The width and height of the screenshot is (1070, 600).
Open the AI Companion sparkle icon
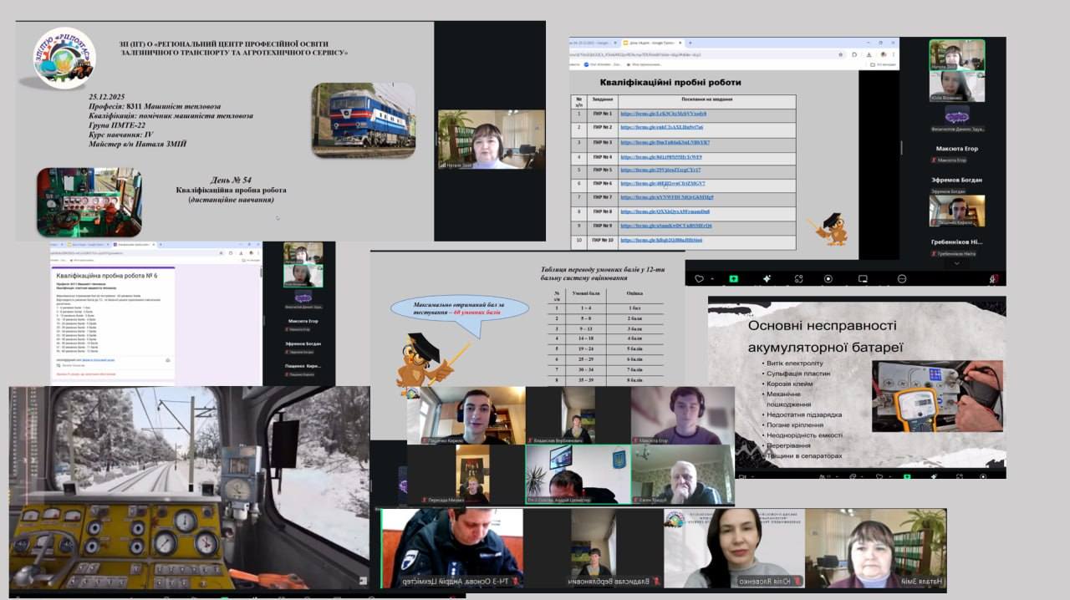(766, 278)
